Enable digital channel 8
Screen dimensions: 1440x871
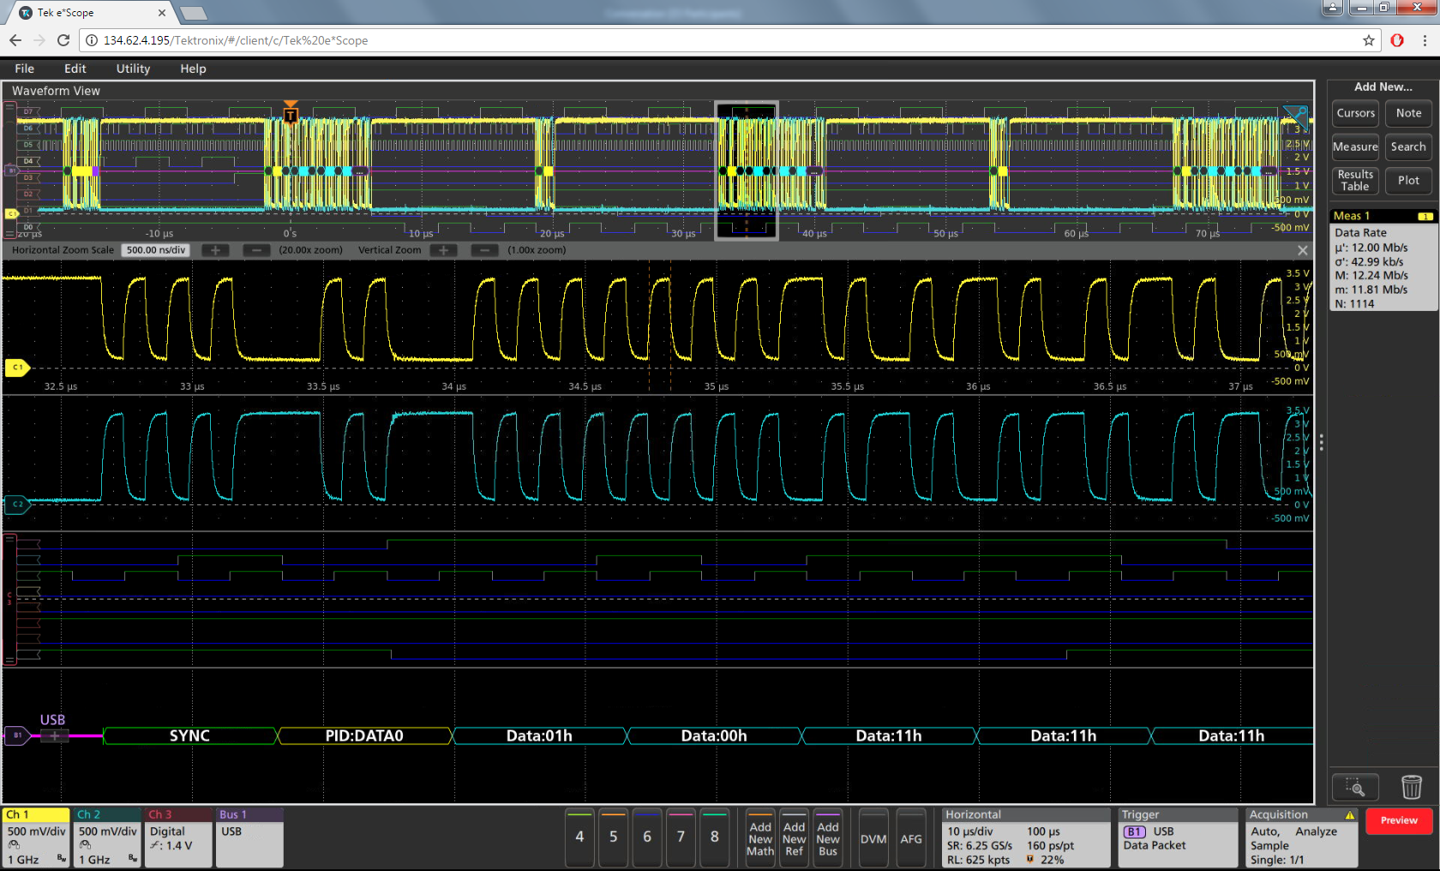pos(715,838)
